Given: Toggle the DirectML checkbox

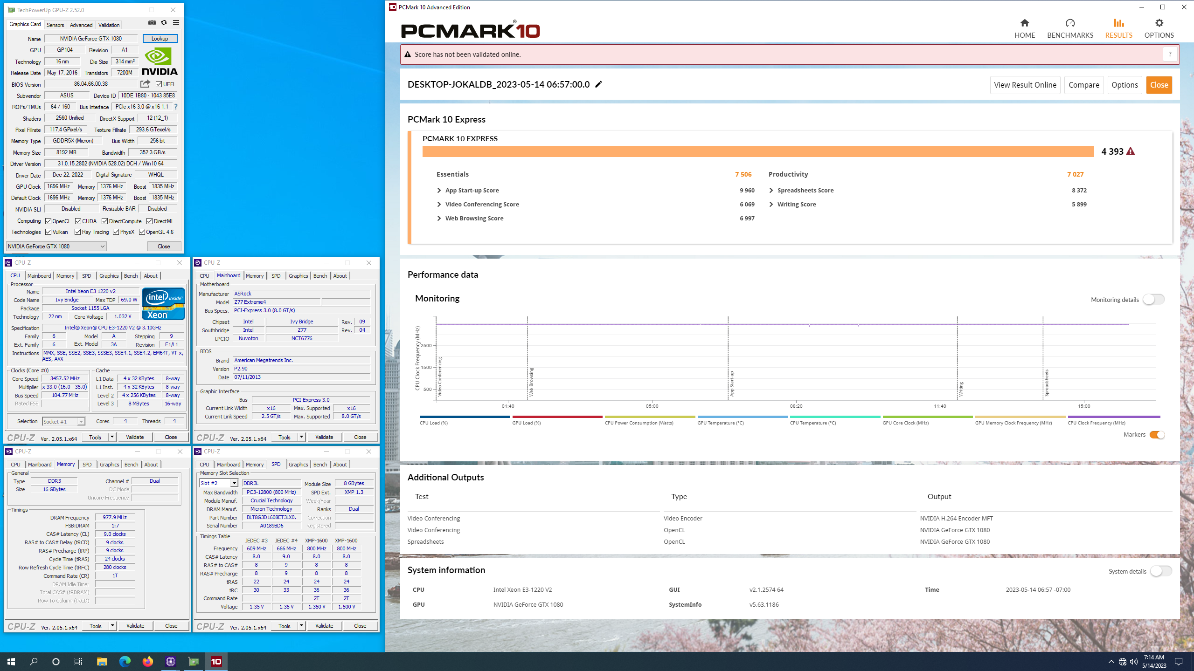Looking at the screenshot, I should pos(149,221).
